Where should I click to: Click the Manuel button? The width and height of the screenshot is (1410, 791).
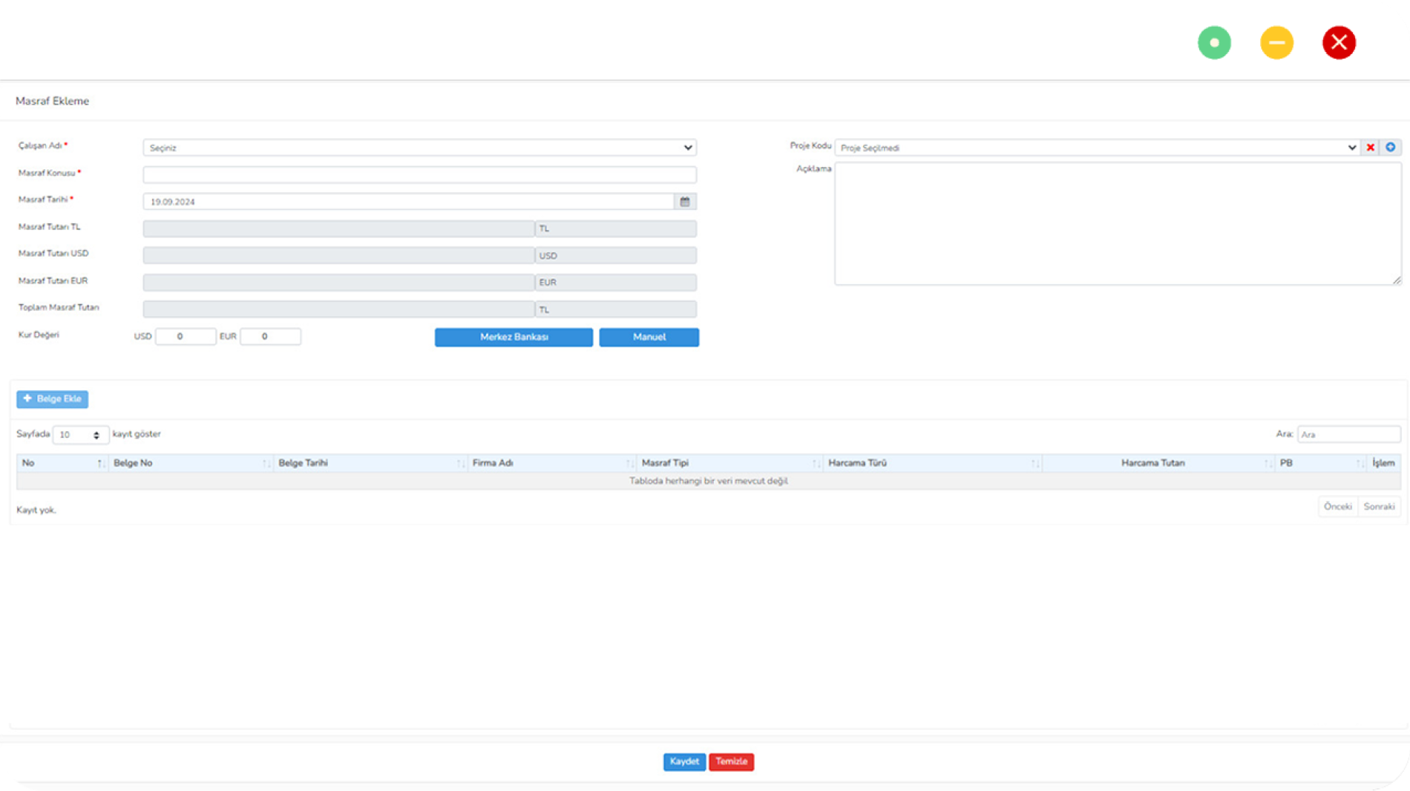click(x=649, y=337)
